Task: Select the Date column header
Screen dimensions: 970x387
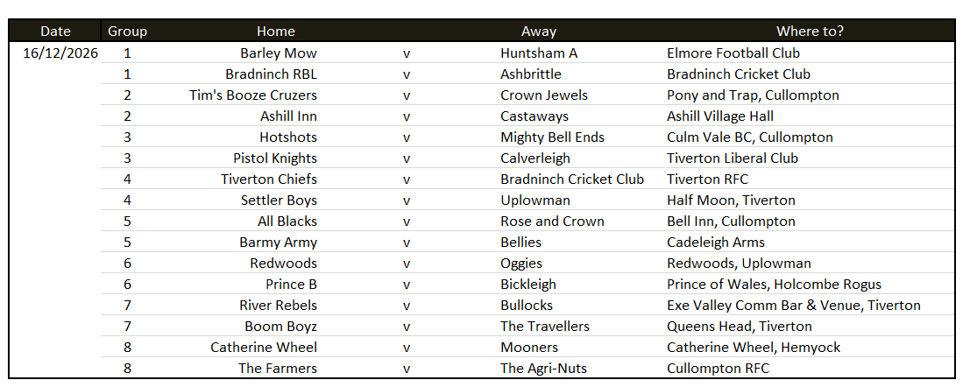Action: [x=55, y=31]
